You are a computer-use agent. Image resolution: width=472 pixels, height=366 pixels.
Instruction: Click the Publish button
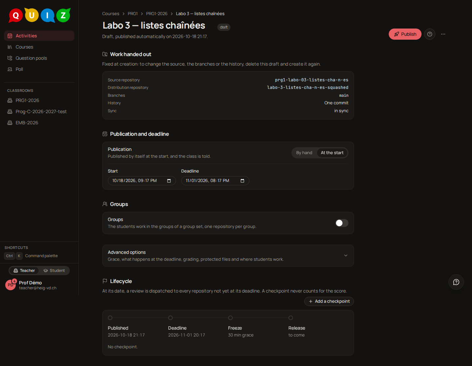tap(405, 34)
